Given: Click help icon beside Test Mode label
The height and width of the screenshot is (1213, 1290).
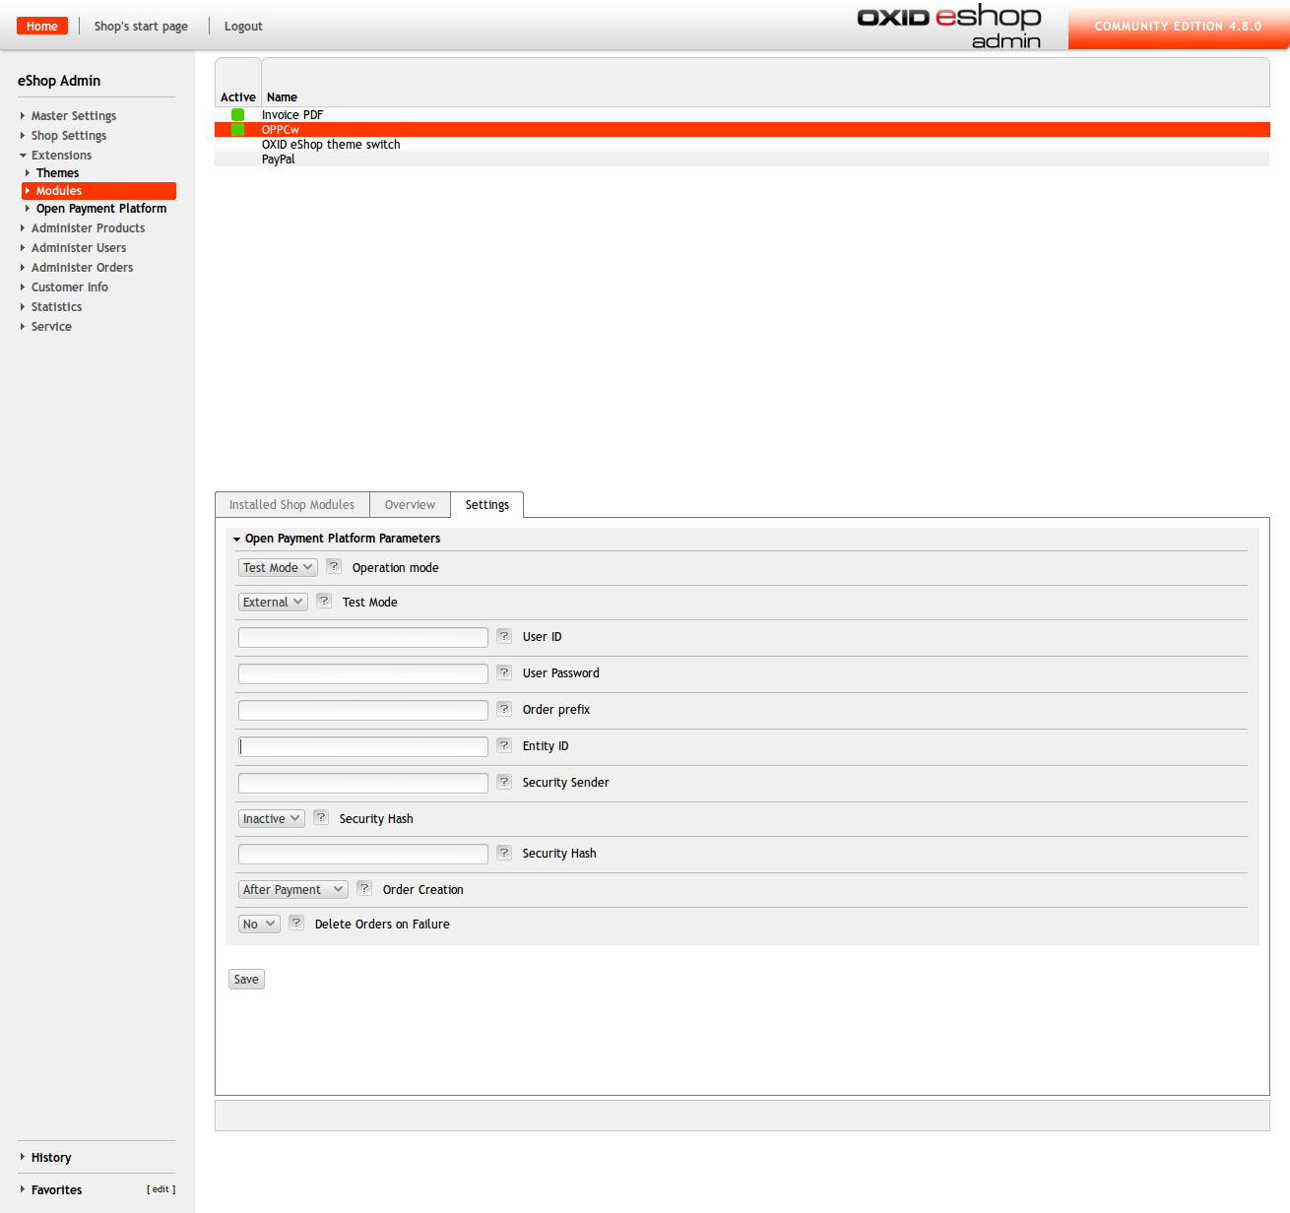Looking at the screenshot, I should [x=324, y=601].
